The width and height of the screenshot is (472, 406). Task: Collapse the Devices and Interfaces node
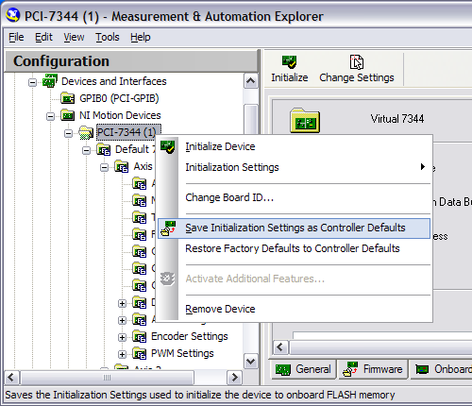pyautogui.click(x=32, y=82)
